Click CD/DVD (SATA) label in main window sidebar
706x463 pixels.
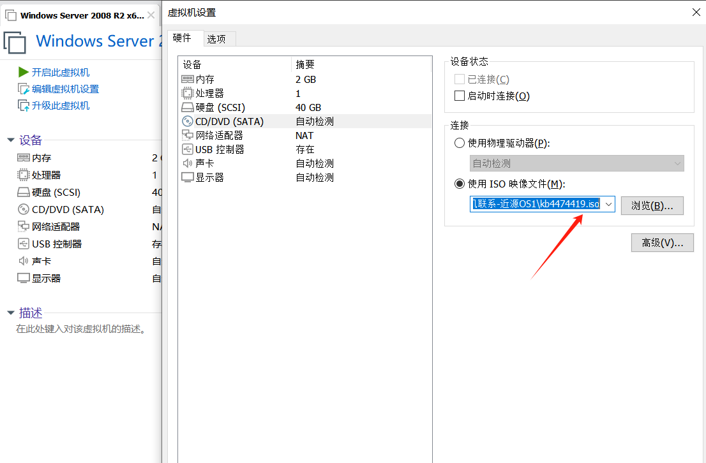coord(68,209)
